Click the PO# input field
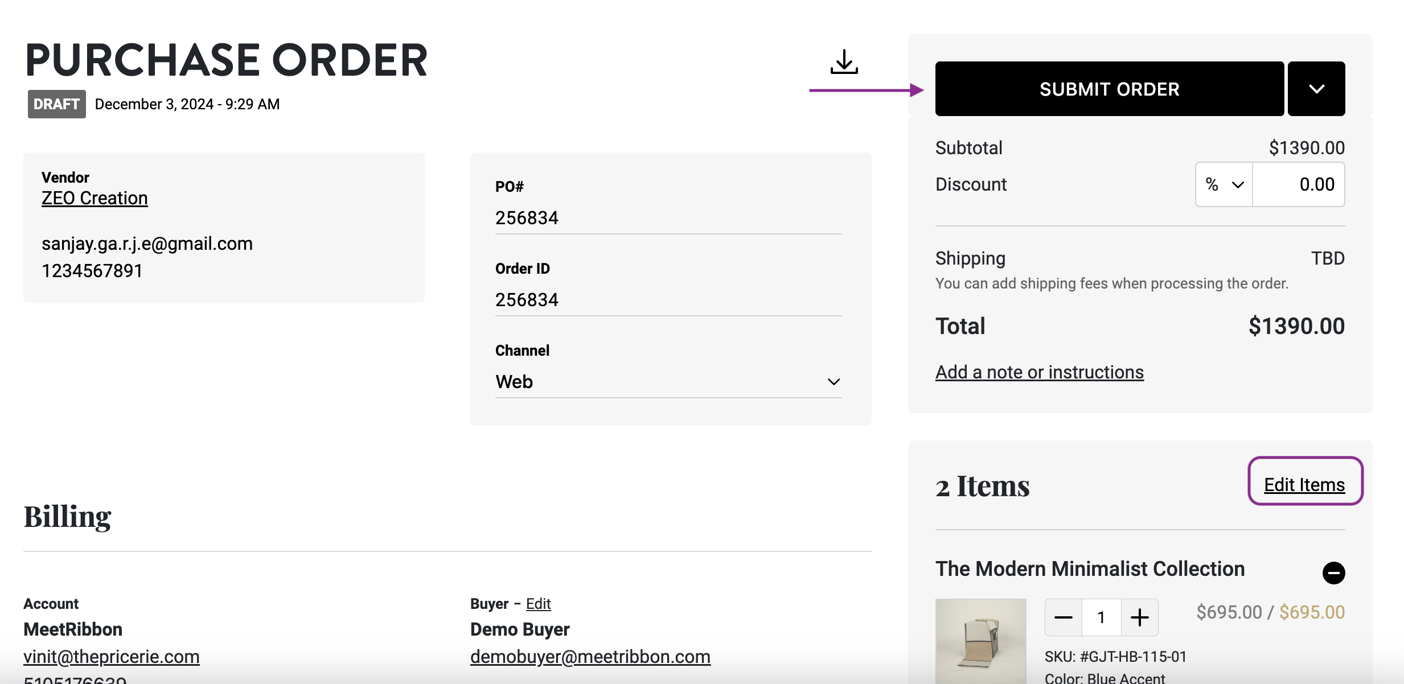The height and width of the screenshot is (684, 1404). tap(668, 218)
